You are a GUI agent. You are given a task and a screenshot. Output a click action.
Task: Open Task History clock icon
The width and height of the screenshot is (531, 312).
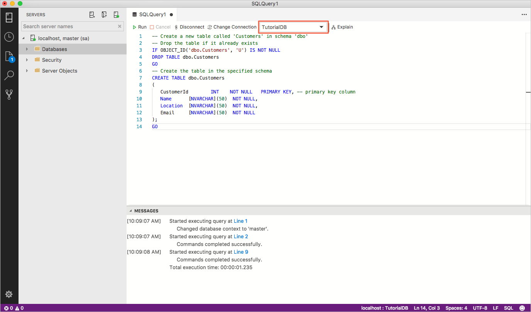point(9,37)
